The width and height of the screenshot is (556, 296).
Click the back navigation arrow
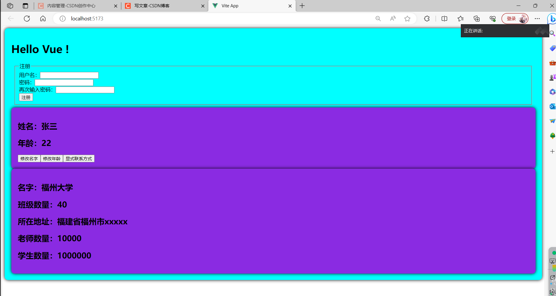11,19
